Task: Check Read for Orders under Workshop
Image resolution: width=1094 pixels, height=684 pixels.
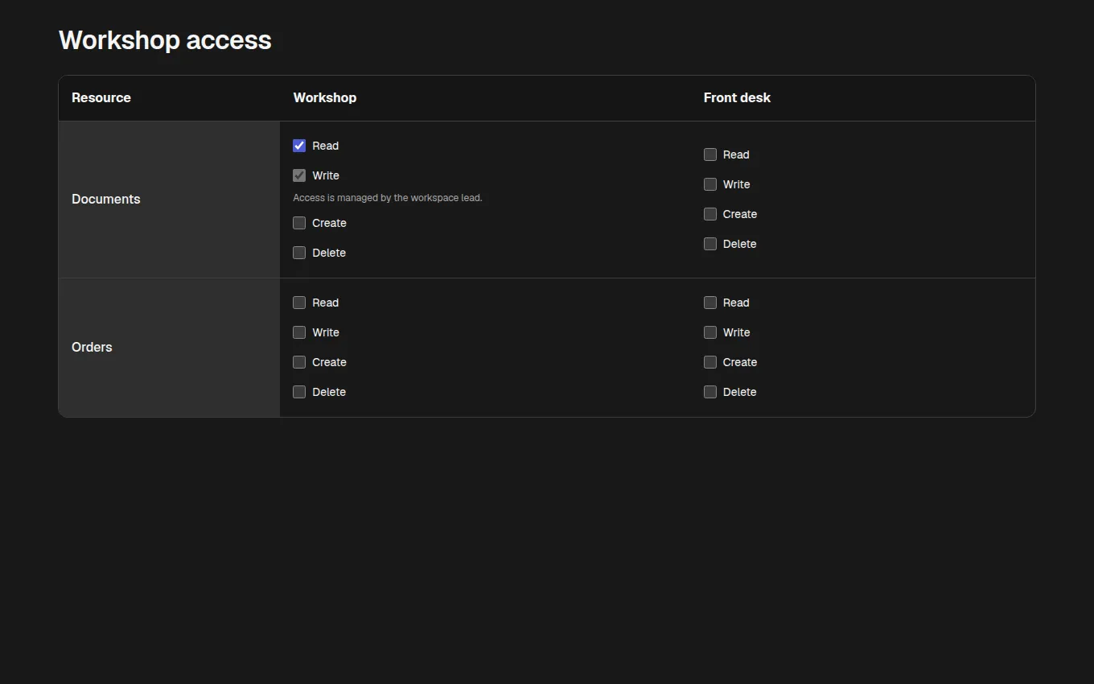Action: point(299,303)
